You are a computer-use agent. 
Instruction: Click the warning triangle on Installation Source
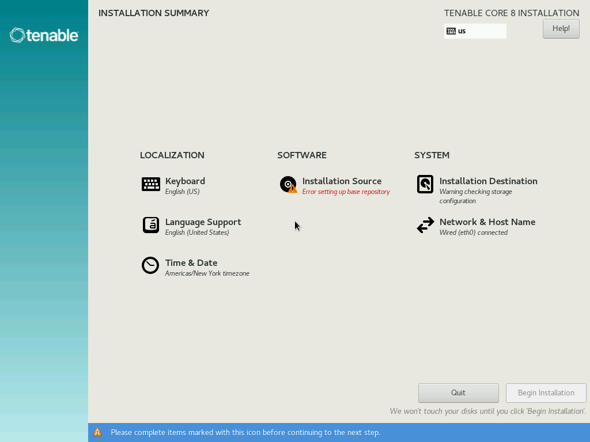[x=292, y=188]
